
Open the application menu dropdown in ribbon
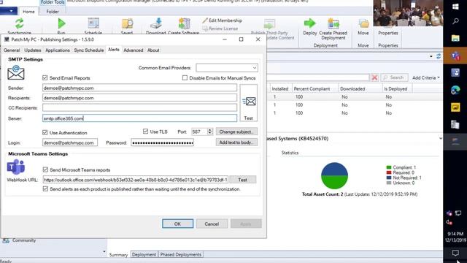click(9, 11)
